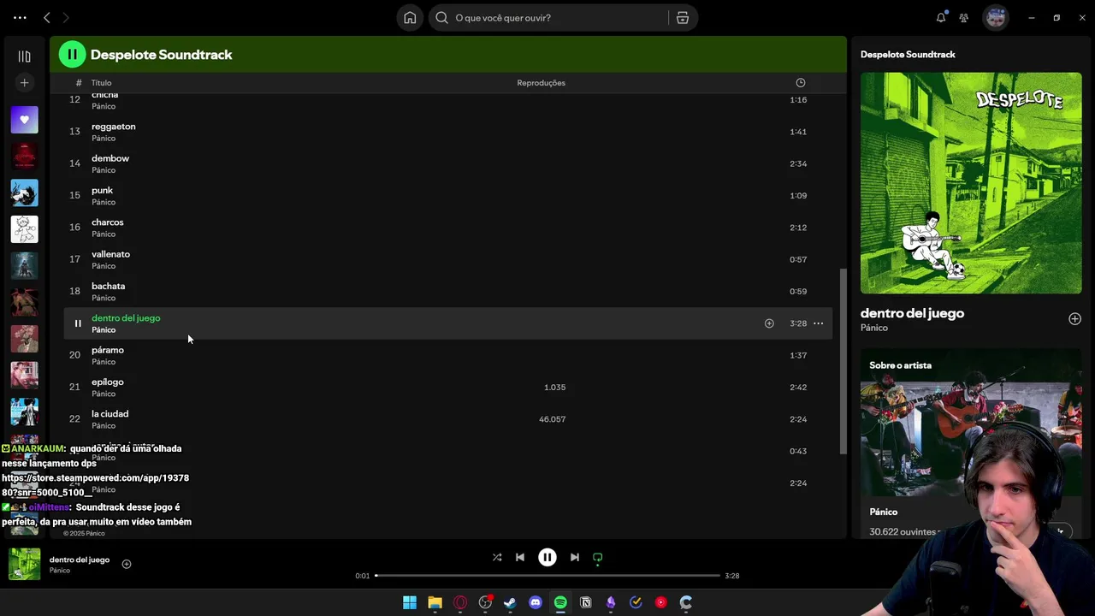Pause the playing row dentro del juego

coord(77,323)
